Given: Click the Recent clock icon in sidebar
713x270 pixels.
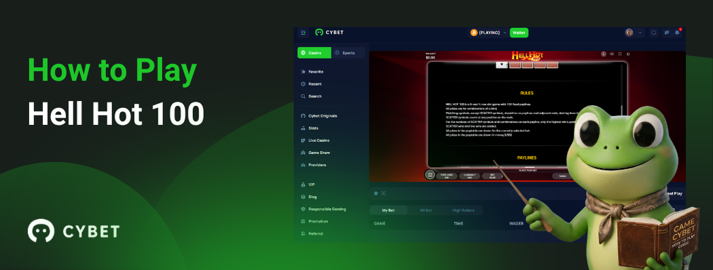Looking at the screenshot, I should (x=303, y=84).
